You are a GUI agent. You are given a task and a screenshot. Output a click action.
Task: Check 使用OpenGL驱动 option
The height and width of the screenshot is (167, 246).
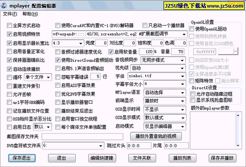click(192, 29)
